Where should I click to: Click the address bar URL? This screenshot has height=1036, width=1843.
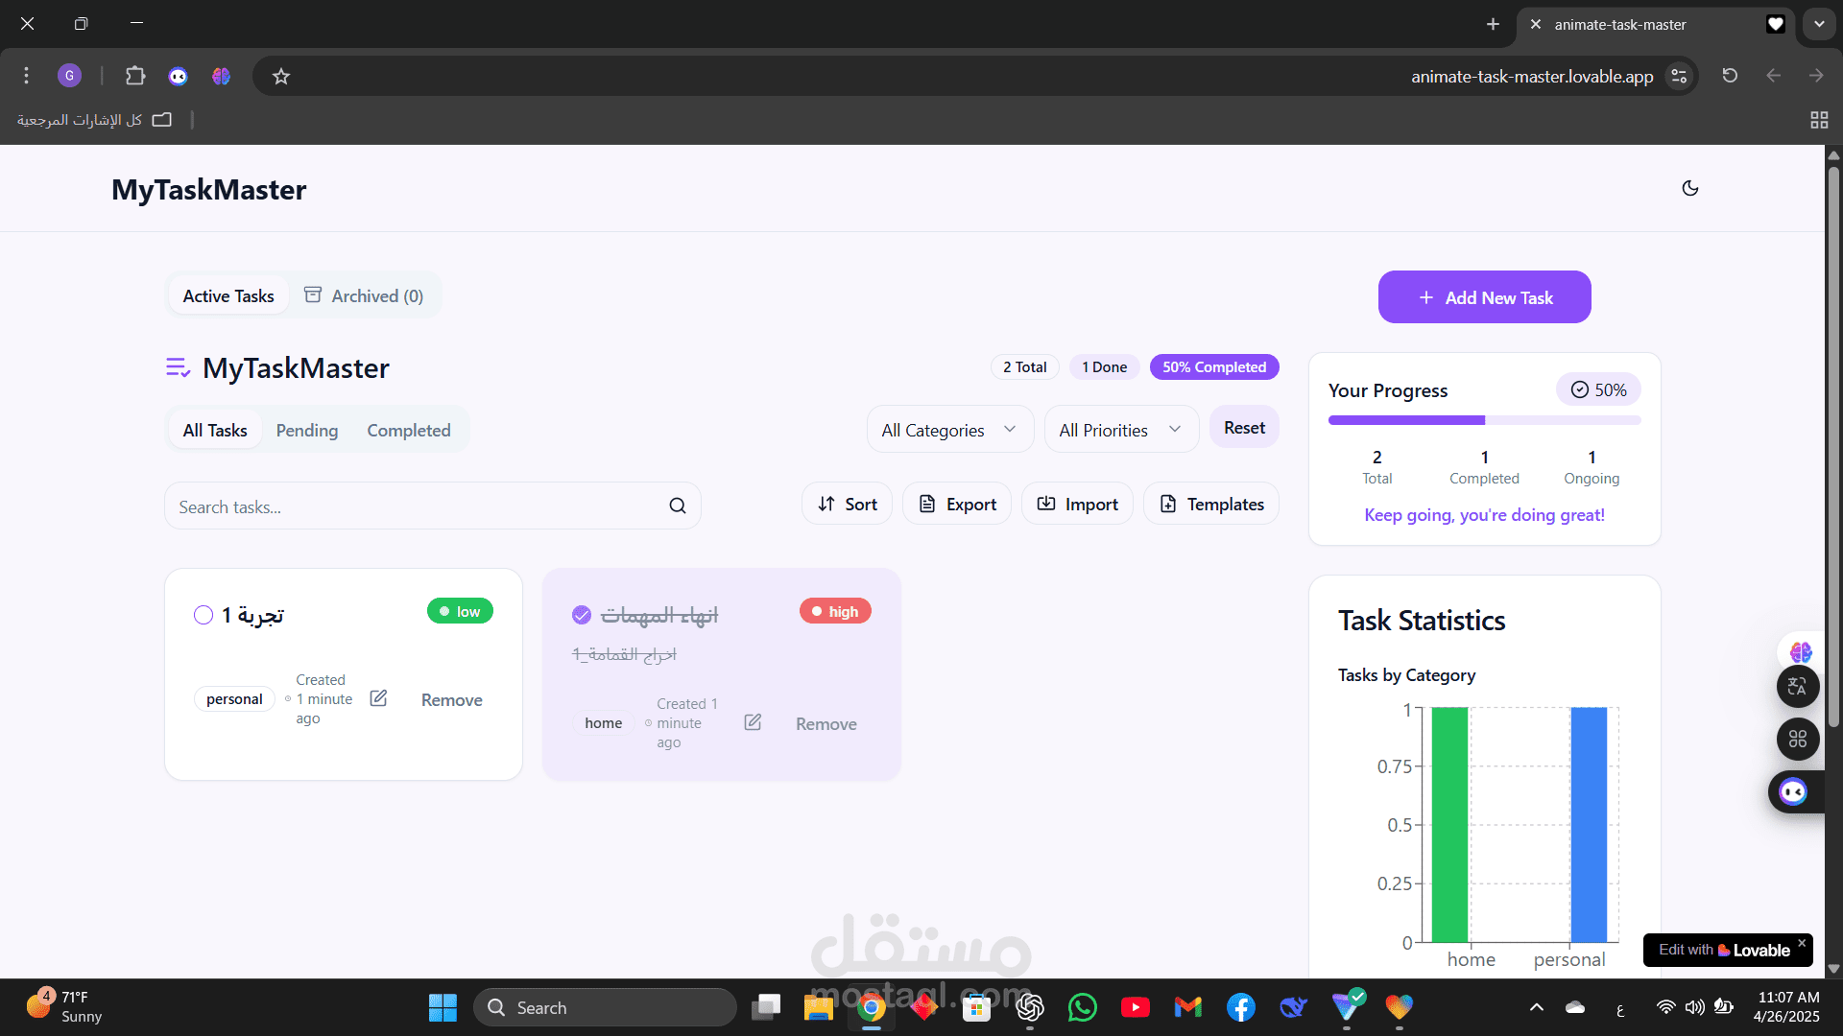click(1532, 76)
